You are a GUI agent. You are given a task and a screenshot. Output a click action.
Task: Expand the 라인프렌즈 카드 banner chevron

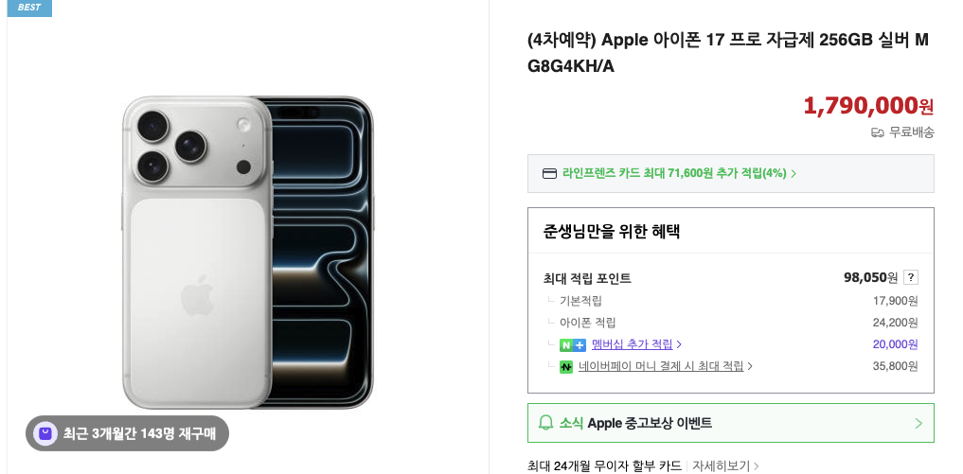pyautogui.click(x=794, y=174)
